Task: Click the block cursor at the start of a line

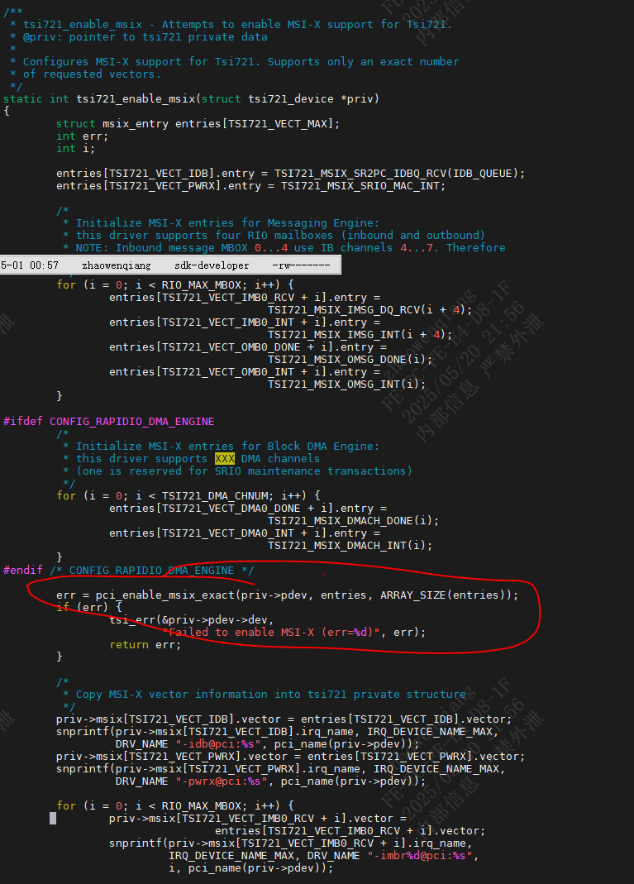Action: coord(53,818)
